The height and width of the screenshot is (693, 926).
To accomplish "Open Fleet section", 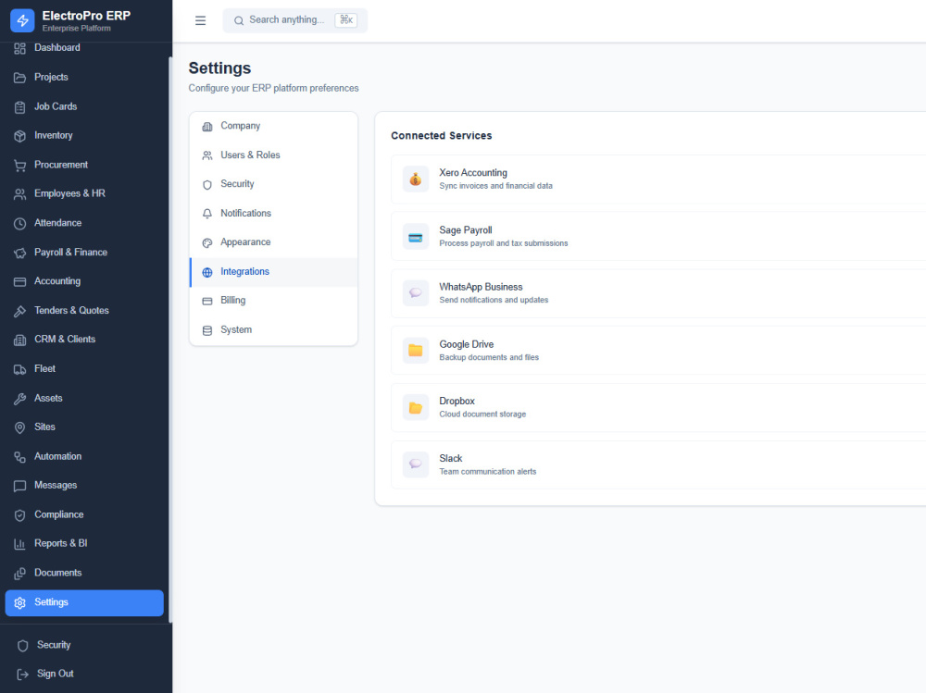I will (x=84, y=369).
